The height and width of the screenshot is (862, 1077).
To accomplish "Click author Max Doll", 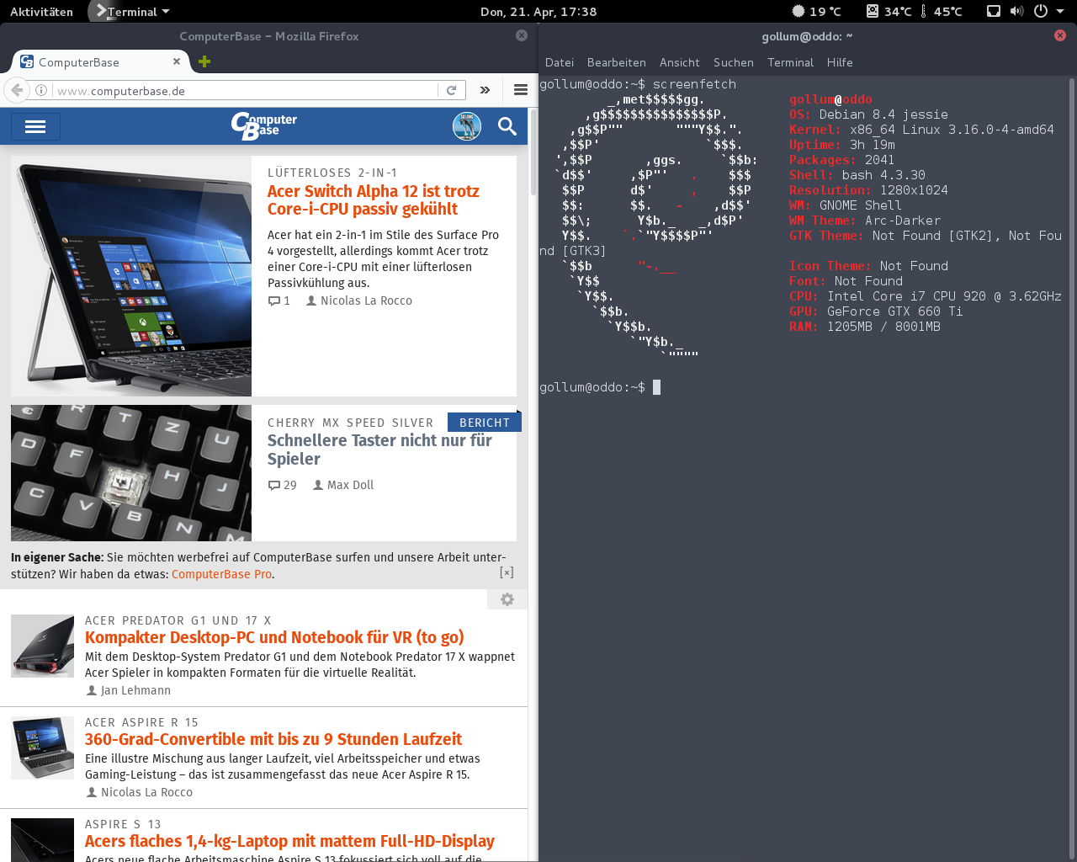I will [x=350, y=485].
